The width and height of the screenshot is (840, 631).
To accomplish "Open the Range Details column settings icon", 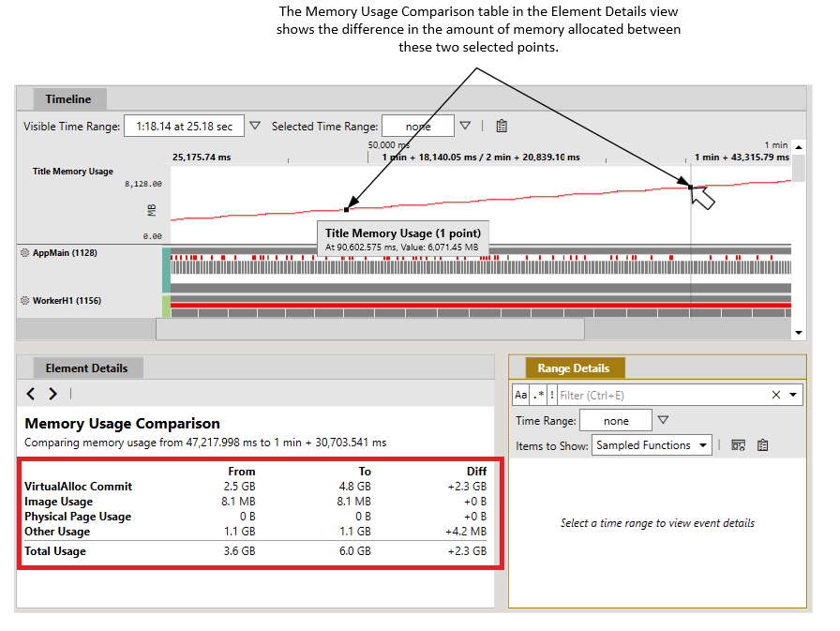I will pos(738,445).
